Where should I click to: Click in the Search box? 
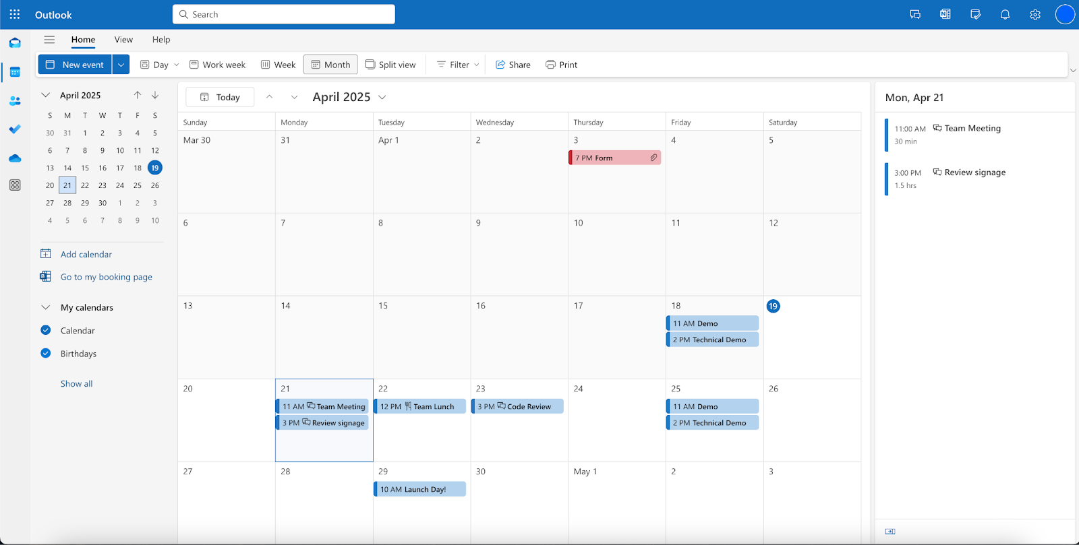[284, 14]
